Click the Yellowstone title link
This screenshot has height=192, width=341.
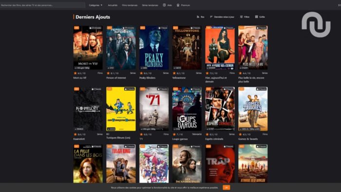click(x=179, y=77)
